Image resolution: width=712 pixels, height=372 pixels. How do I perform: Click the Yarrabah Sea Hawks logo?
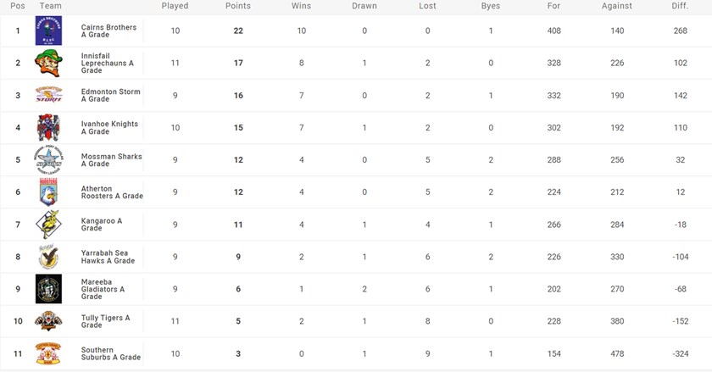click(x=47, y=257)
